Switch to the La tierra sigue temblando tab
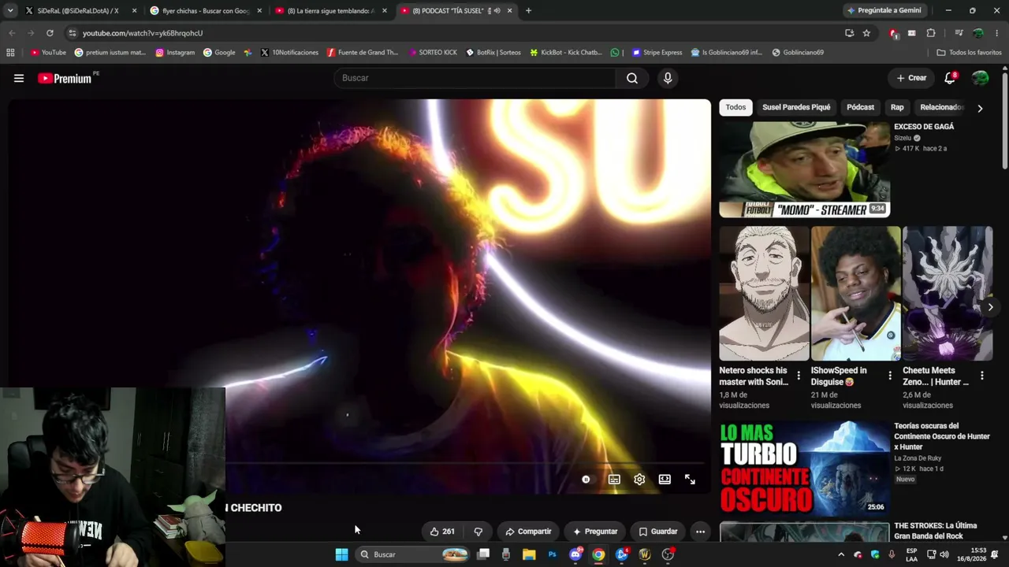Image resolution: width=1009 pixels, height=567 pixels. pos(330,11)
